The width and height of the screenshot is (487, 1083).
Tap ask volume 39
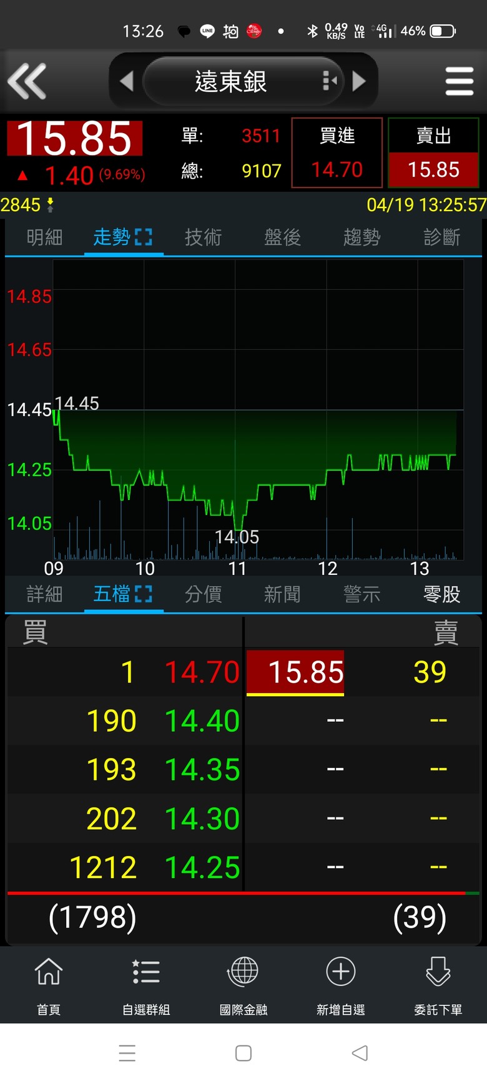click(430, 672)
